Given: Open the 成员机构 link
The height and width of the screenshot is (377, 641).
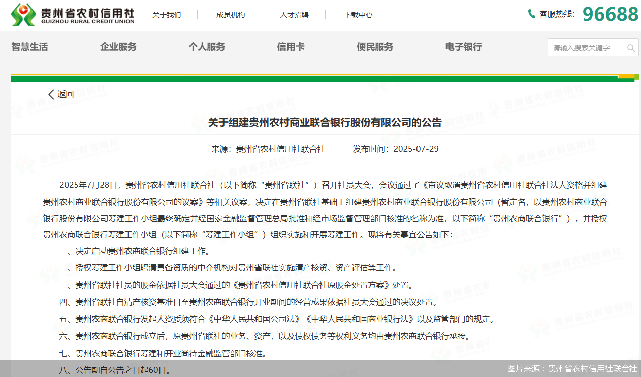Looking at the screenshot, I should click(231, 15).
